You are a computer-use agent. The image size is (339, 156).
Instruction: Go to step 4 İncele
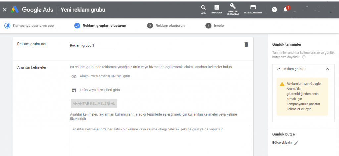pos(215,26)
